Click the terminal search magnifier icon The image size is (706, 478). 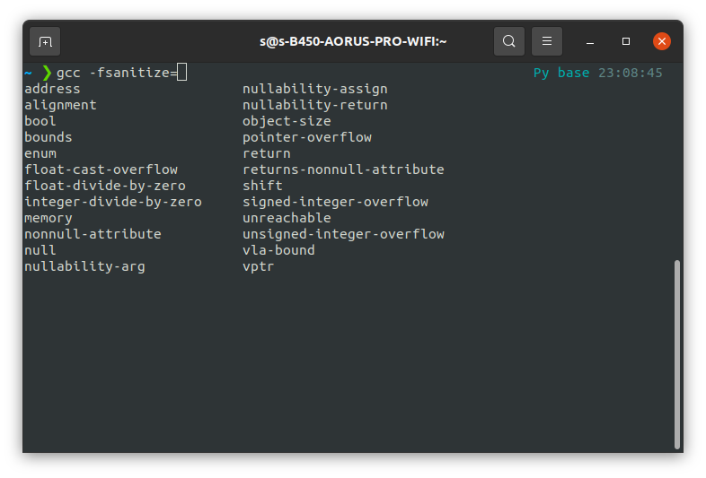[509, 41]
